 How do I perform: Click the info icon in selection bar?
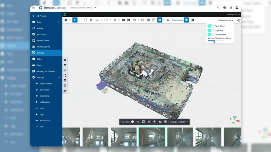coord(132,122)
